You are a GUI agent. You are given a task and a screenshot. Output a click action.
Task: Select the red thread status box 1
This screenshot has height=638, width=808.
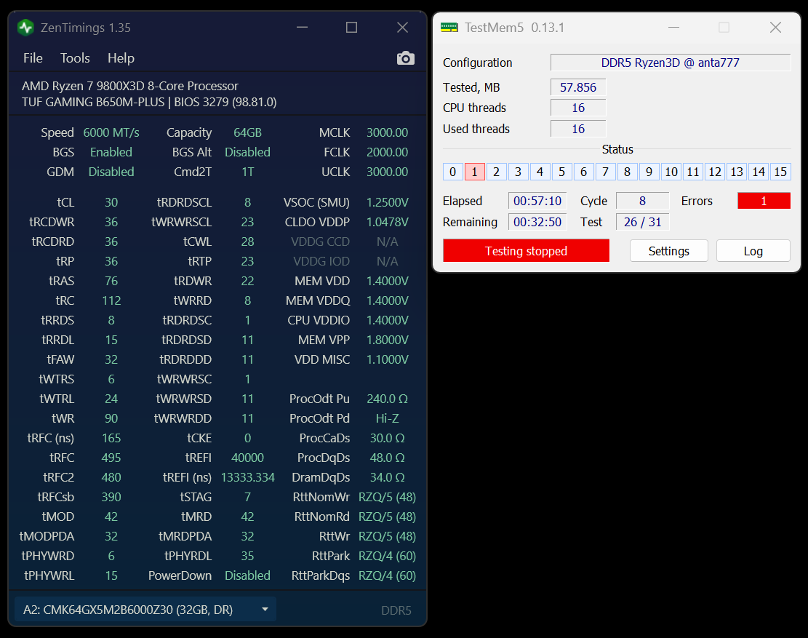pos(475,172)
